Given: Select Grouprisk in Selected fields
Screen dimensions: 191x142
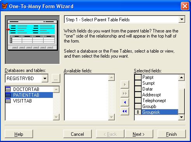Looking at the screenshot, I should 160,112.
